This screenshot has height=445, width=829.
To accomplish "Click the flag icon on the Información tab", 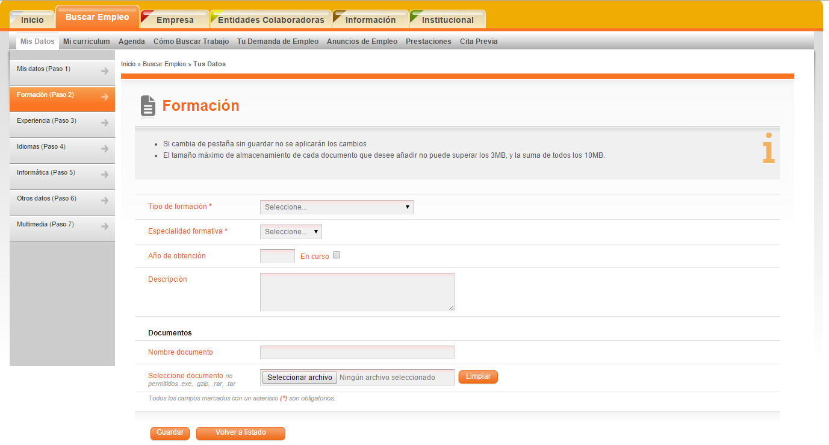I will 338,14.
